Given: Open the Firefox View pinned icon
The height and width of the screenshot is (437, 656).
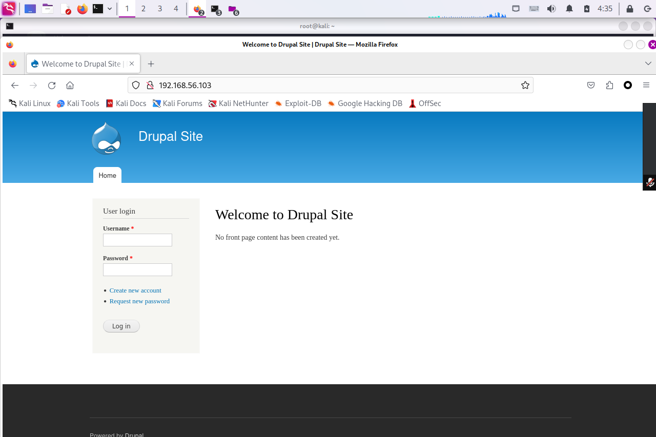Looking at the screenshot, I should click(13, 64).
